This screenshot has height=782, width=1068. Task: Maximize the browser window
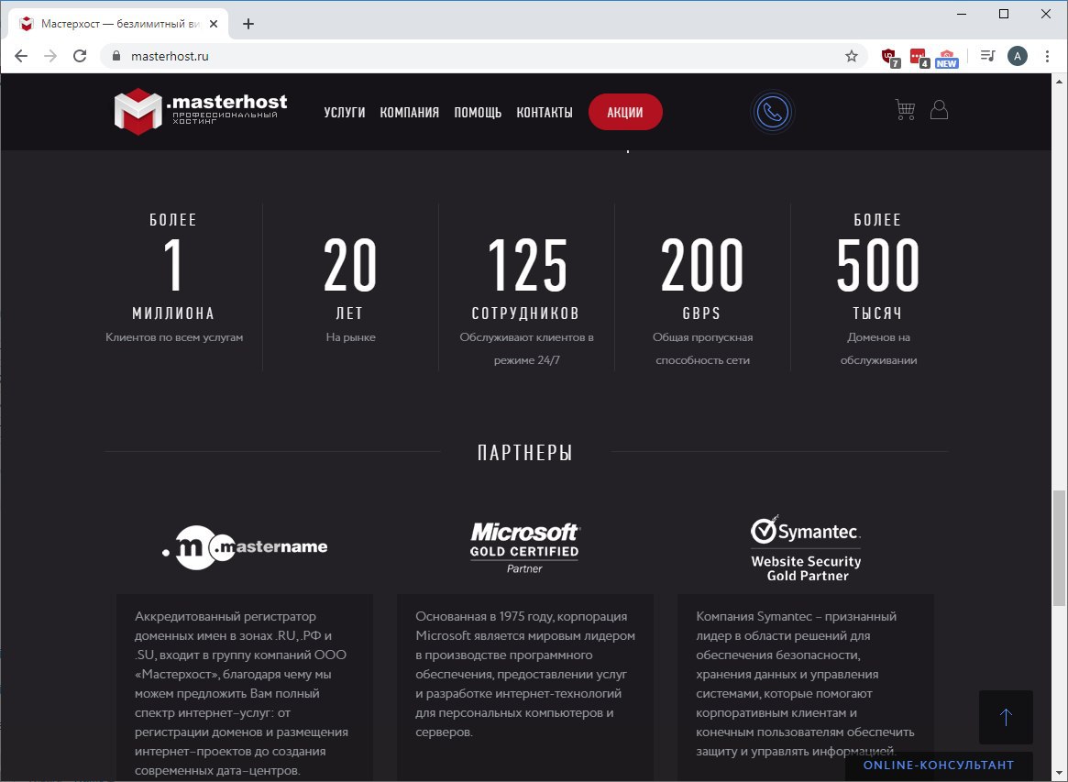click(1004, 14)
